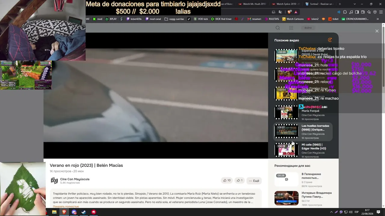Image resolution: width=385 pixels, height=216 pixels.
Task: Select the Mi calle (1960) Edgar Neville title
Action: pyautogui.click(x=314, y=146)
